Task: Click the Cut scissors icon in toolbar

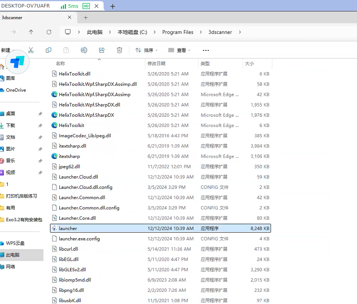Action: 31,50
